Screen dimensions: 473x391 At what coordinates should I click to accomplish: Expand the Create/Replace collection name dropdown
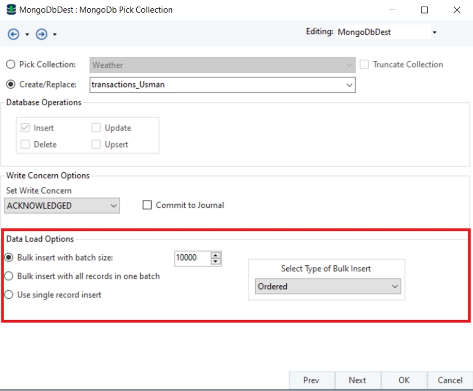(x=349, y=85)
